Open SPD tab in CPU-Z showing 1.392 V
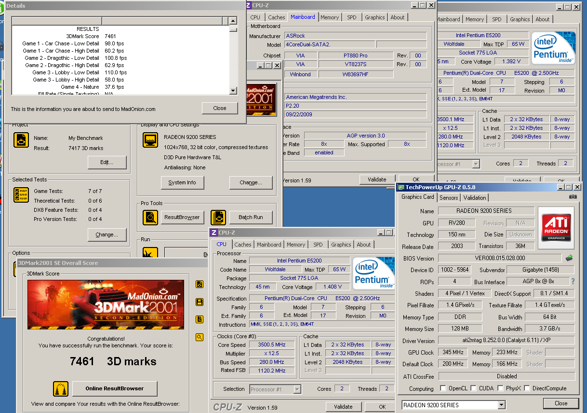Image resolution: width=587 pixels, height=413 pixels. (x=497, y=19)
